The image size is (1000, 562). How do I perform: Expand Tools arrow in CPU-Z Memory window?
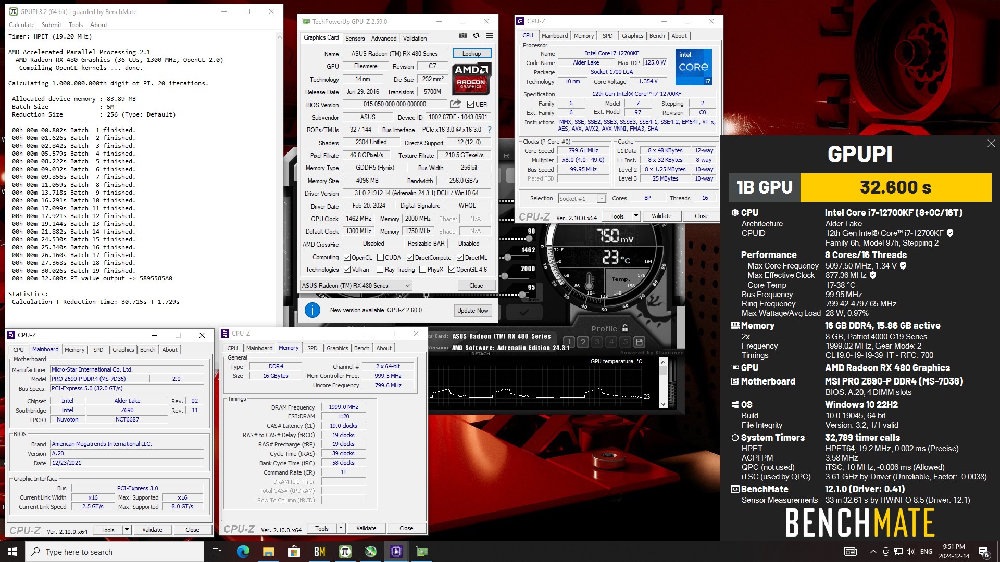point(341,528)
